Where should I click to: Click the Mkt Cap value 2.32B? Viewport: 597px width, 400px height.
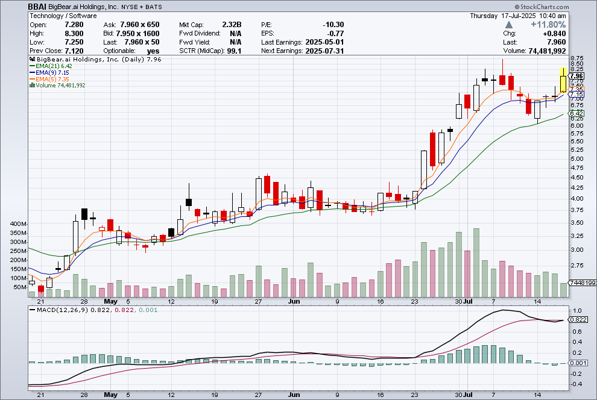pyautogui.click(x=232, y=25)
